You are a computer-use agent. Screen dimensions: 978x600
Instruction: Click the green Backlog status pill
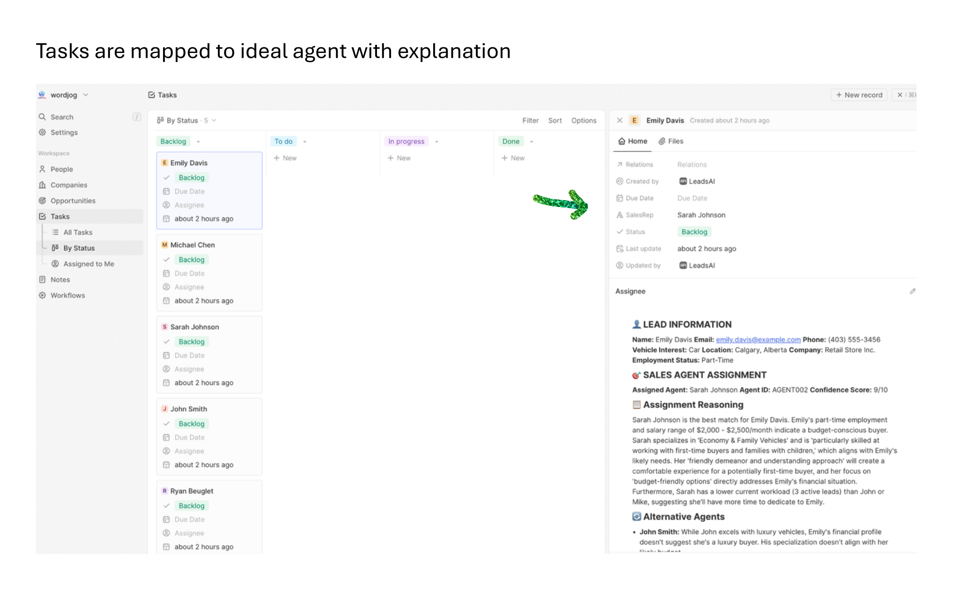[x=693, y=231]
